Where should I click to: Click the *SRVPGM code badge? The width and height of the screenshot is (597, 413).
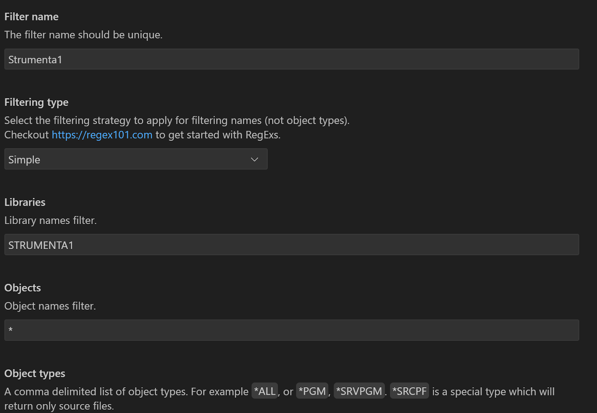pos(359,391)
